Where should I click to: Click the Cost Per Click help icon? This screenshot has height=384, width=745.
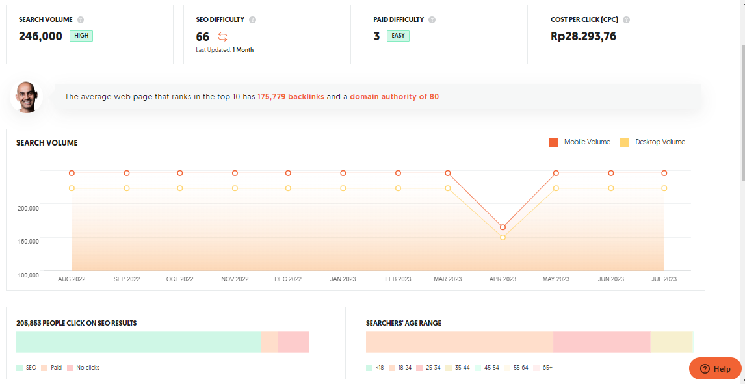coord(626,20)
